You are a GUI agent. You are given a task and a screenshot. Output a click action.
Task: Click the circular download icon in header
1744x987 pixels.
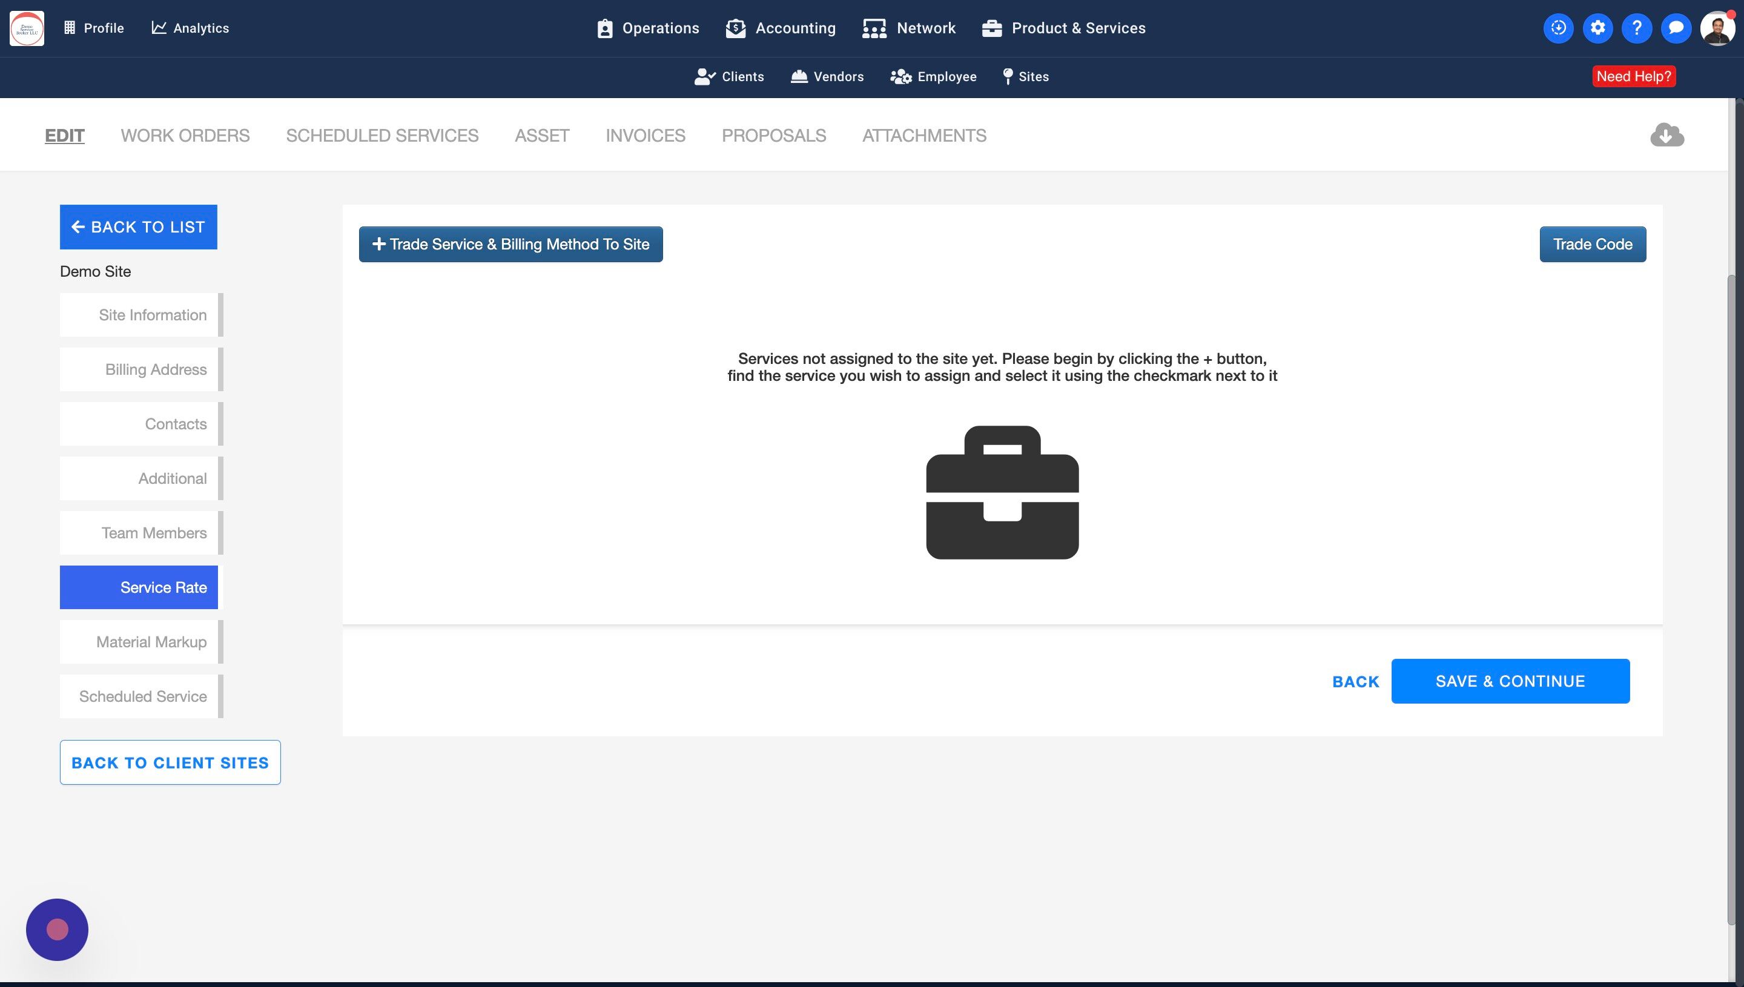tap(1557, 28)
